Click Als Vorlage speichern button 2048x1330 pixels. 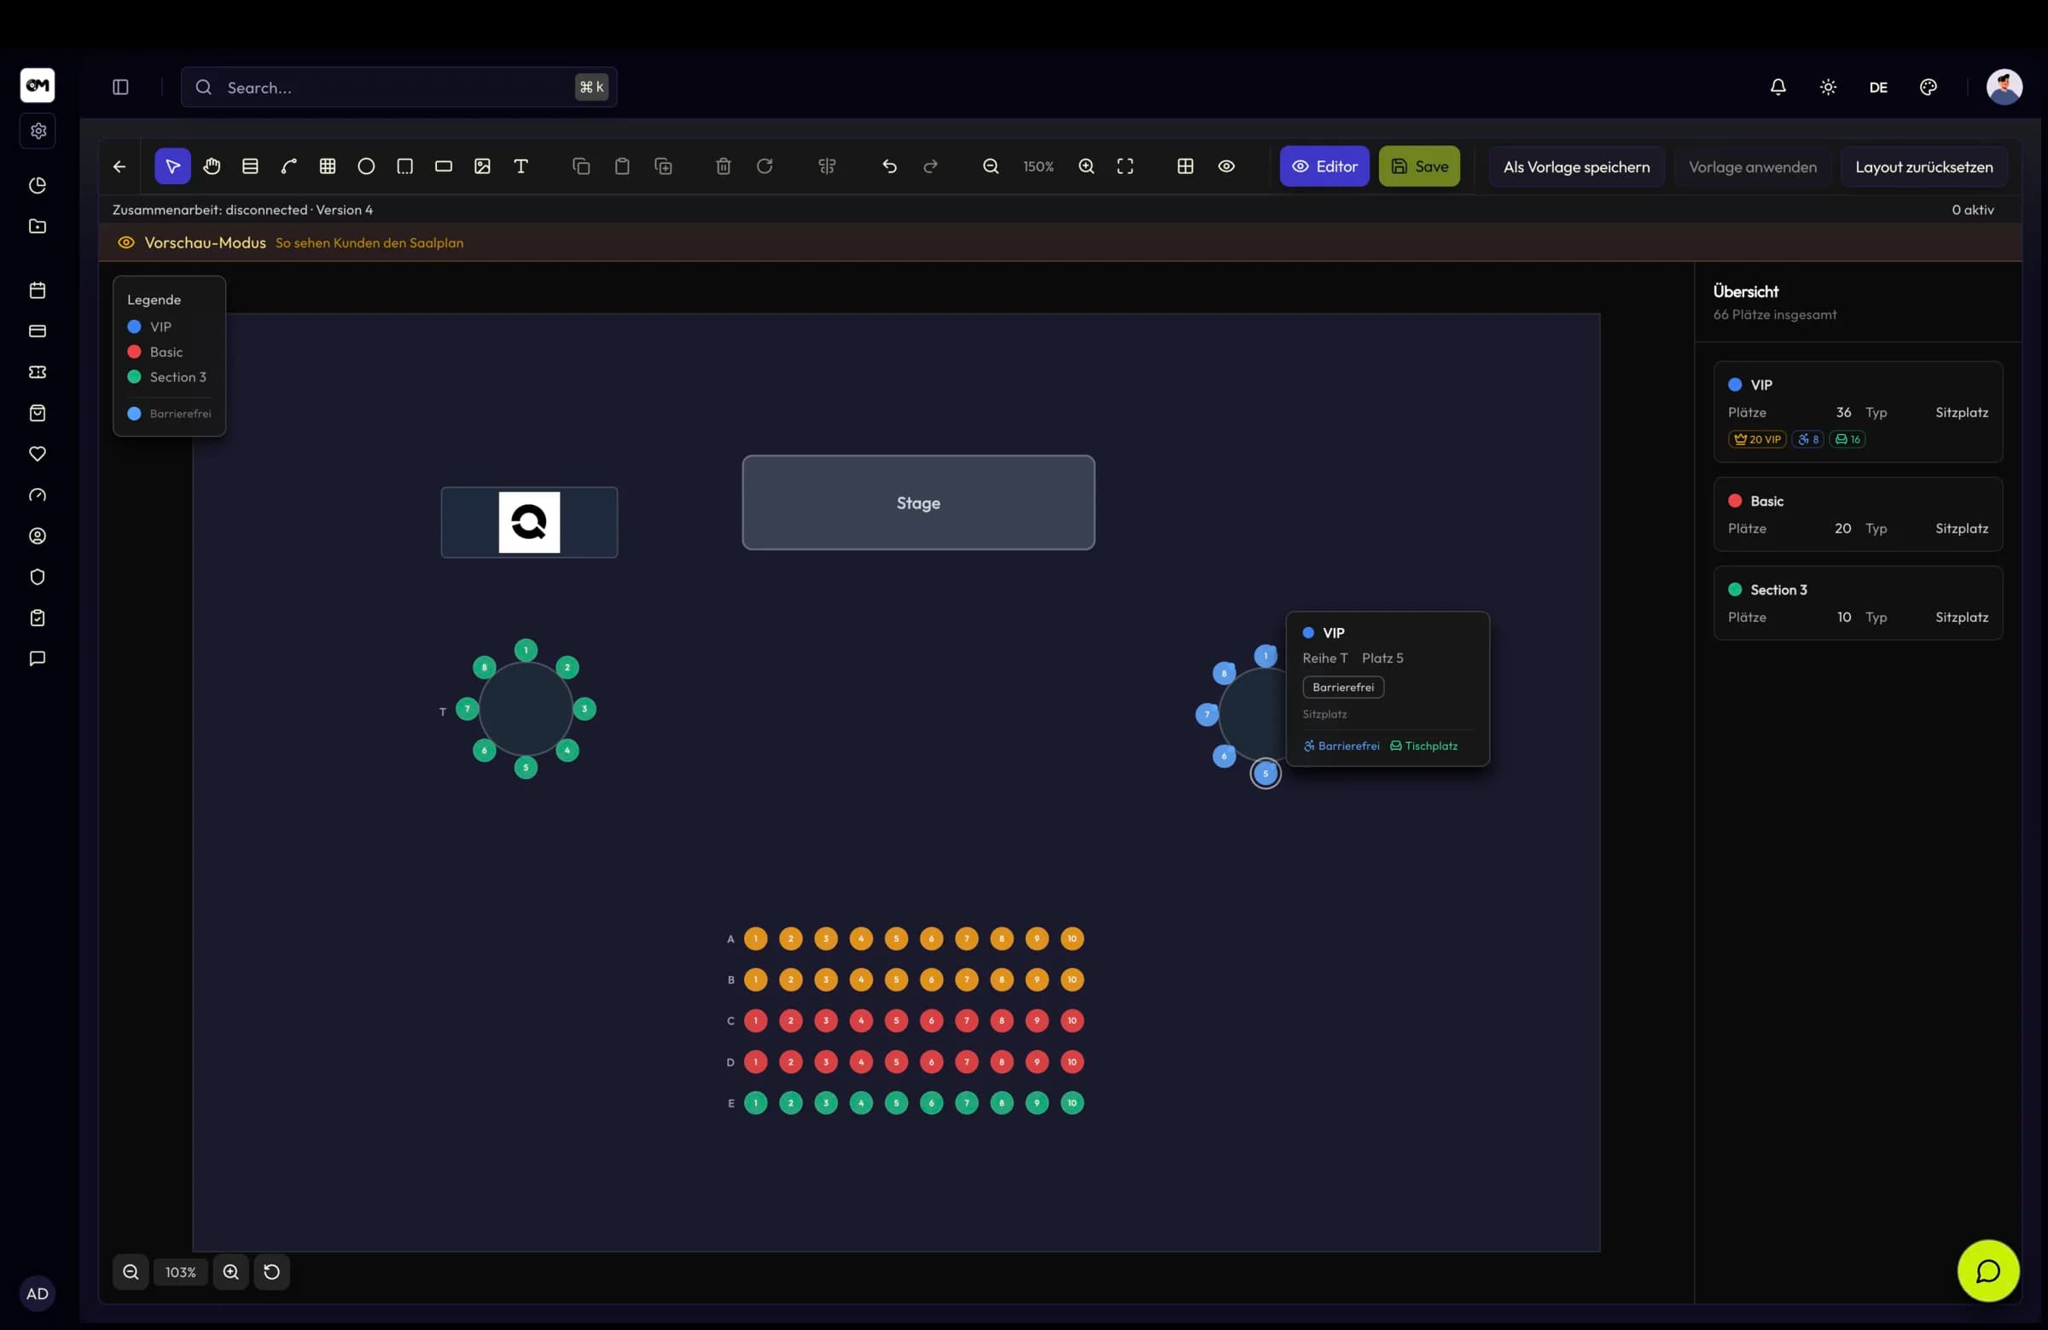click(1576, 166)
